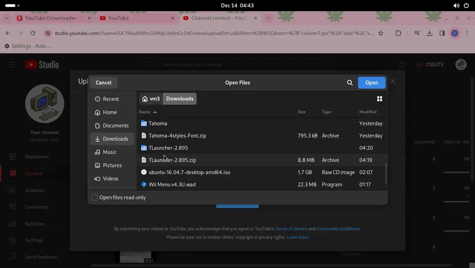Open Comments in Studio sidebar

coord(35,207)
